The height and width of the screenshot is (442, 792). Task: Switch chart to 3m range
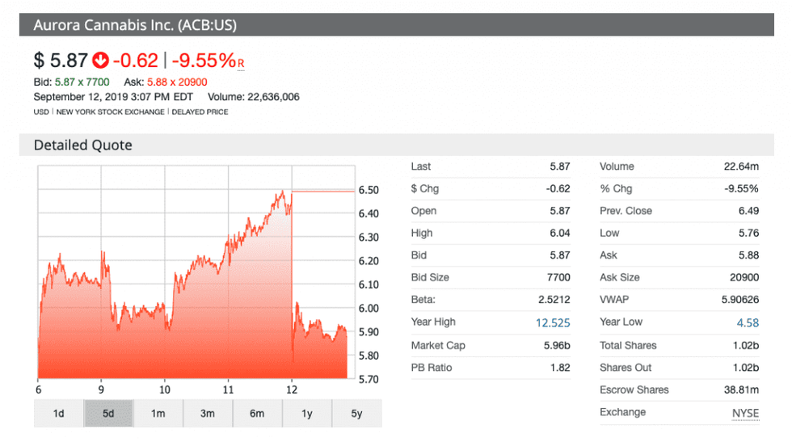[x=208, y=414]
